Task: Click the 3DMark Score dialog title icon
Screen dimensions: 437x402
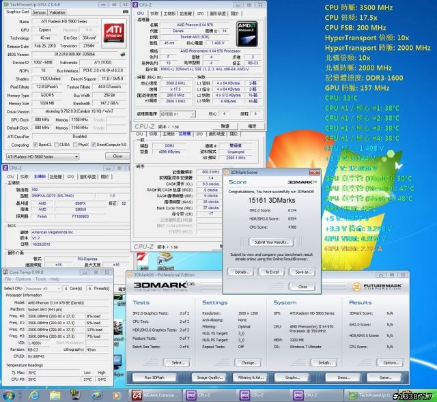Action: pos(227,172)
